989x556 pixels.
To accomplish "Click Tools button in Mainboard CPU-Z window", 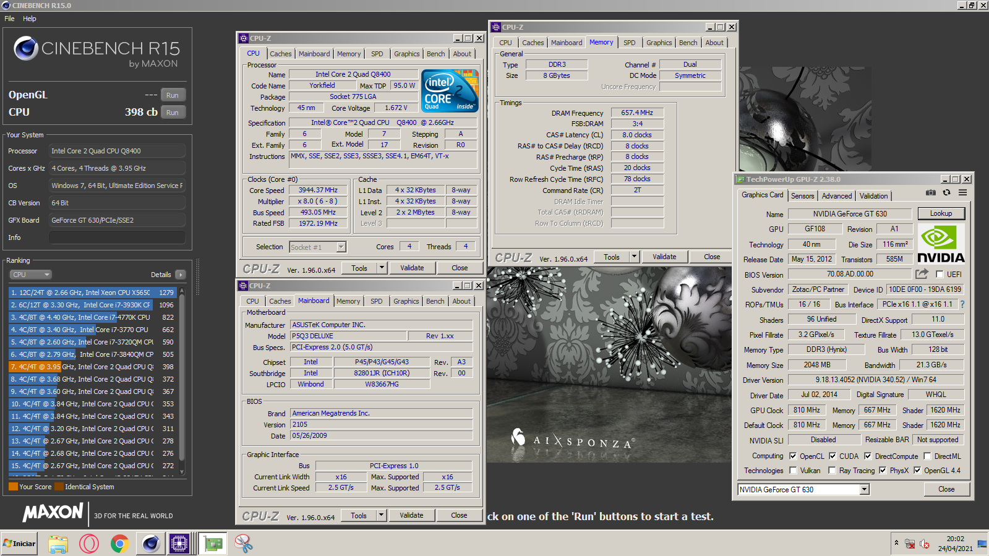I will (x=359, y=515).
